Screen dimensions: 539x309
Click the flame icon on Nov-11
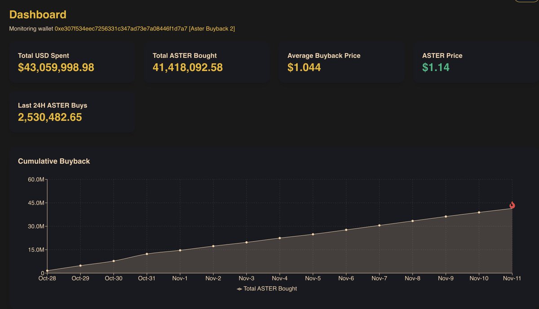pos(512,205)
